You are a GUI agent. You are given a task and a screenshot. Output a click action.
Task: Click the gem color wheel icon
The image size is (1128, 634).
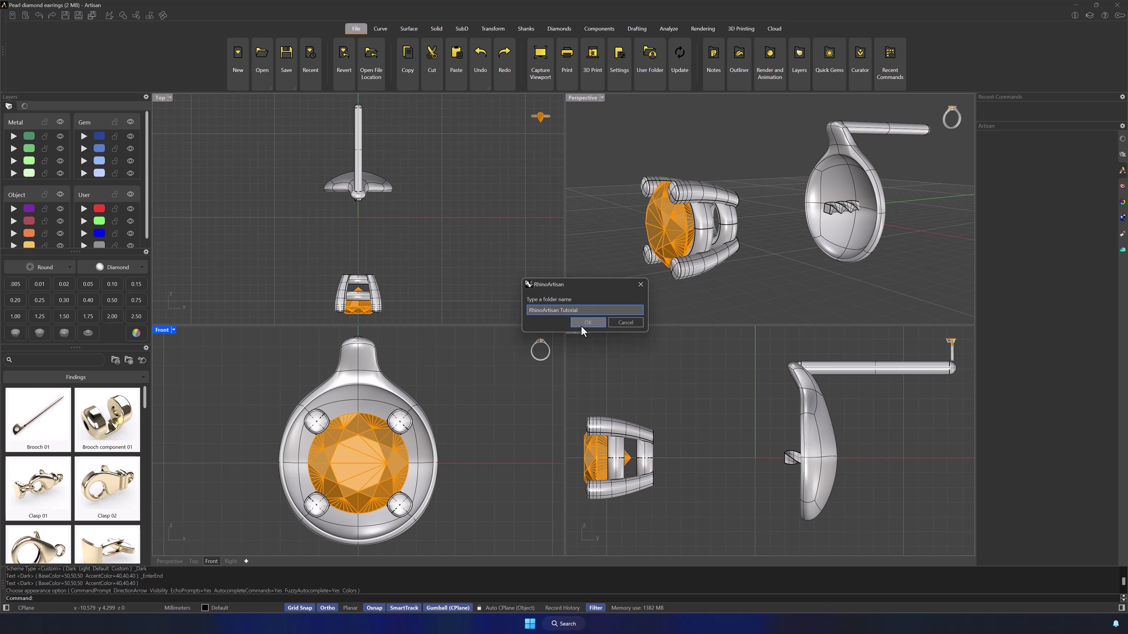(x=136, y=333)
